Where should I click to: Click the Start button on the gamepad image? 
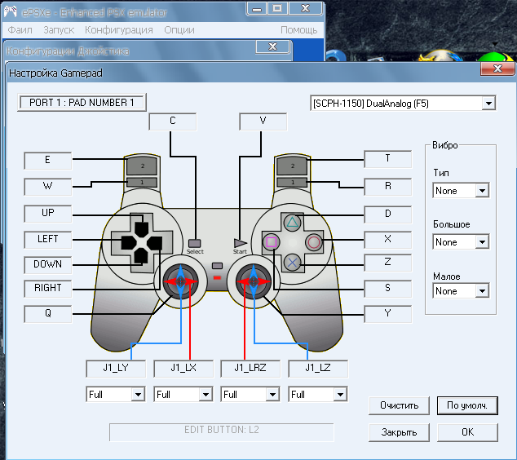pyautogui.click(x=240, y=243)
